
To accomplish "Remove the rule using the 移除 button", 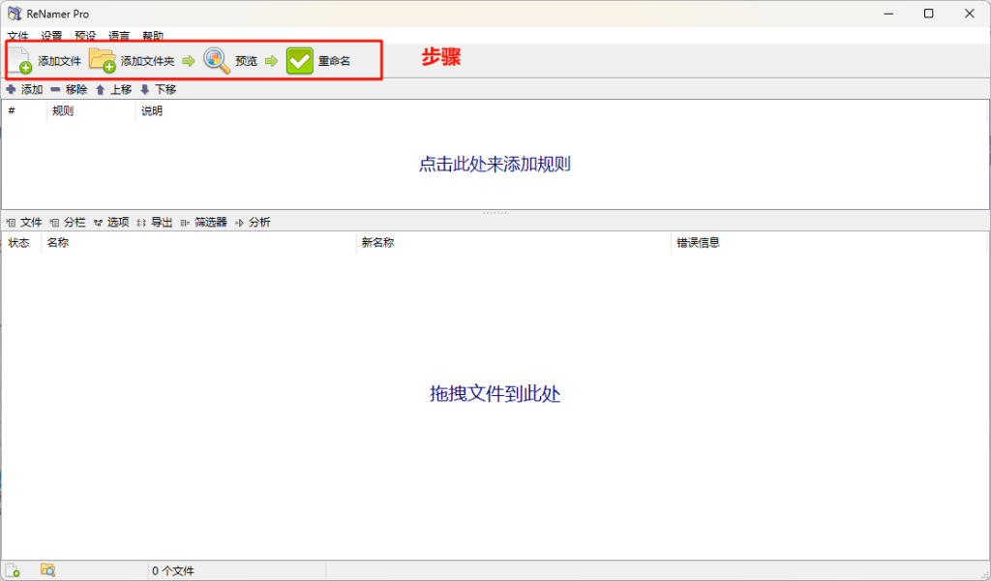I will [x=69, y=89].
